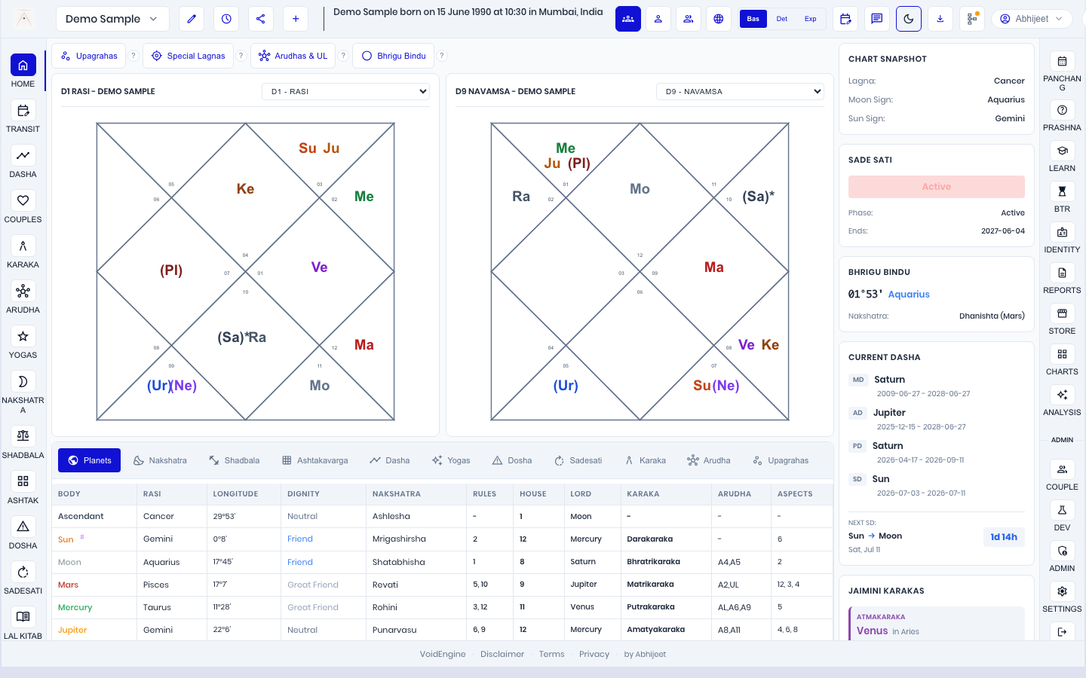Viewport: 1086px width, 678px height.
Task: Open the Lal Kitab book icon
Action: tap(23, 617)
